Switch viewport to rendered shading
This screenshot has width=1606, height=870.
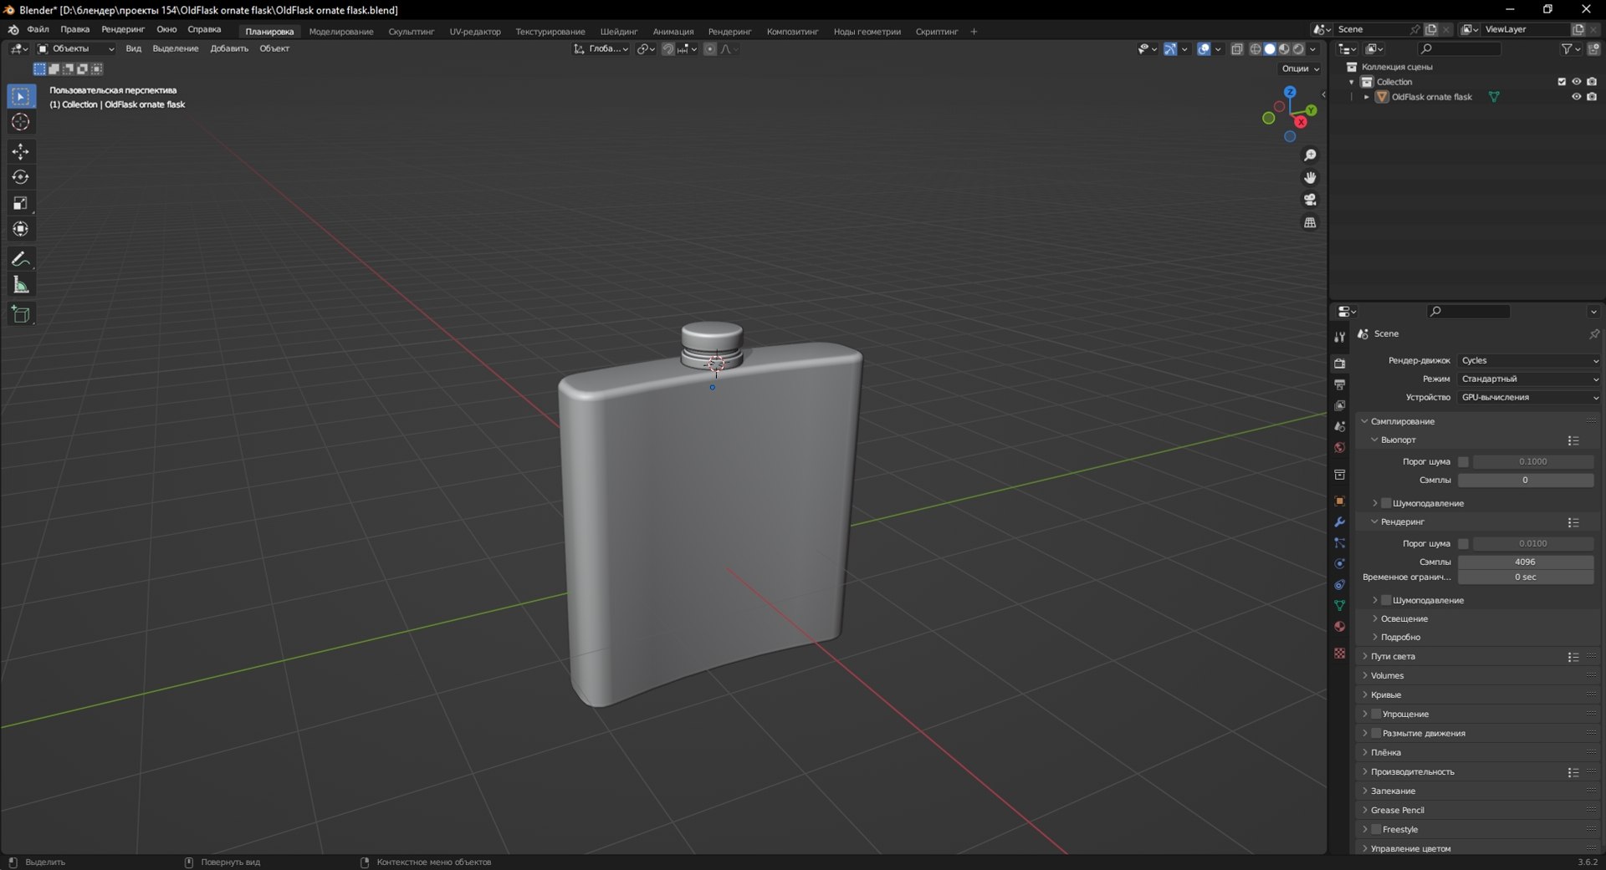[1298, 49]
